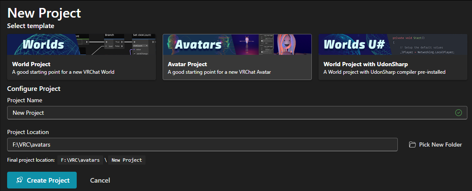Click the Create Project button
The height and width of the screenshot is (191, 472).
(42, 180)
